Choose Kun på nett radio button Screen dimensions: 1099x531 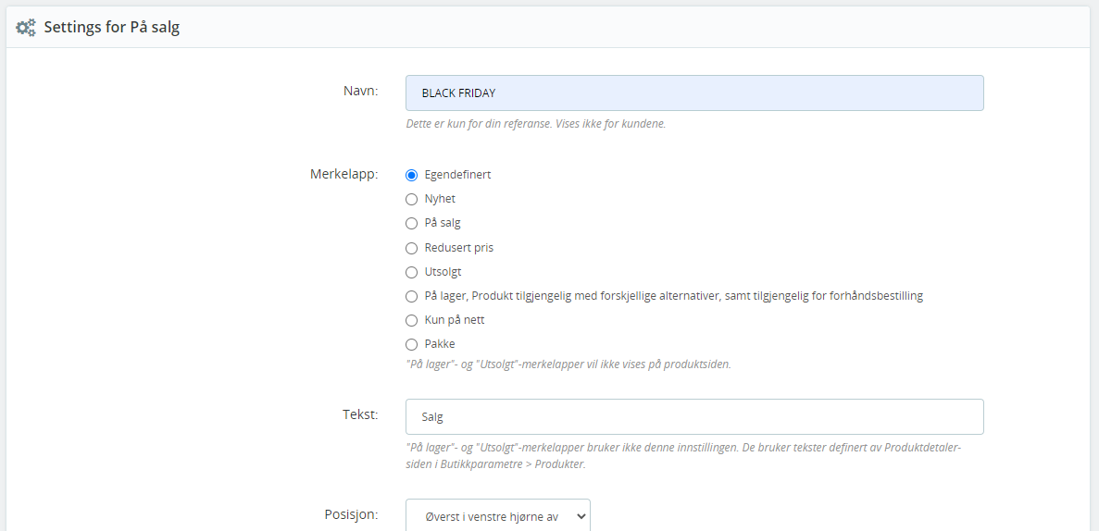tap(411, 320)
